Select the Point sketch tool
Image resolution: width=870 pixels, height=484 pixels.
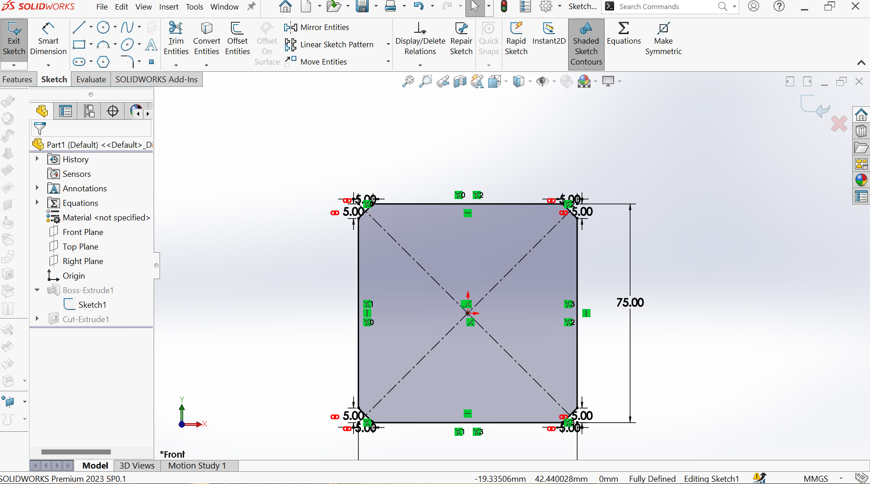151,61
